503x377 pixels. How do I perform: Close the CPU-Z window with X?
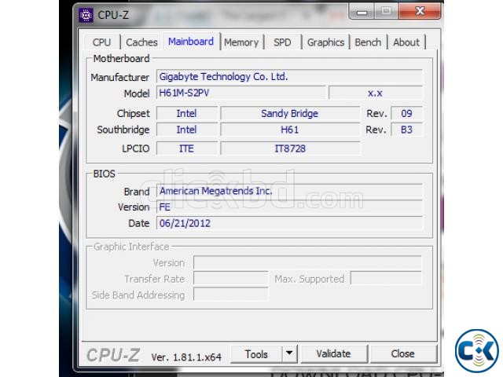pyautogui.click(x=419, y=11)
